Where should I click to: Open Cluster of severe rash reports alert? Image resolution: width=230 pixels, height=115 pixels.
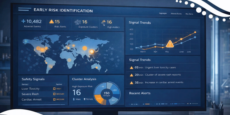click(163, 75)
